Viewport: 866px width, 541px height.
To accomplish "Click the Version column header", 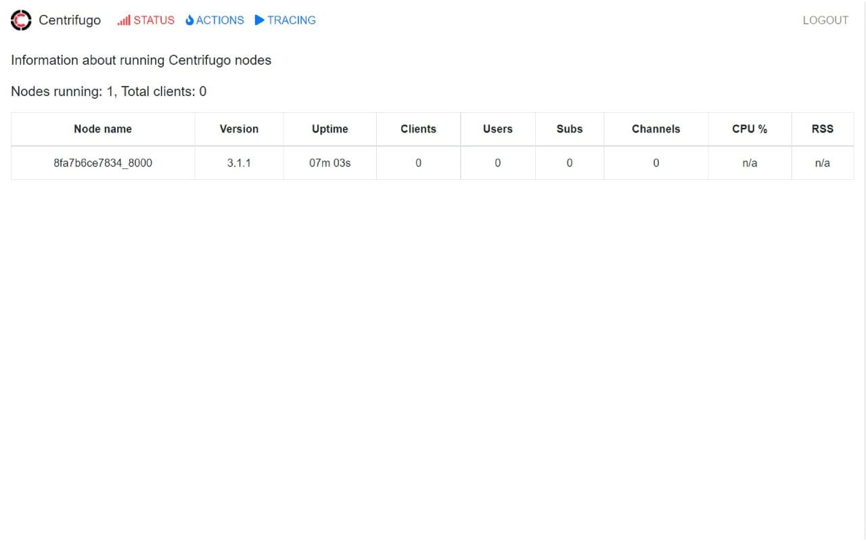I will pyautogui.click(x=239, y=128).
